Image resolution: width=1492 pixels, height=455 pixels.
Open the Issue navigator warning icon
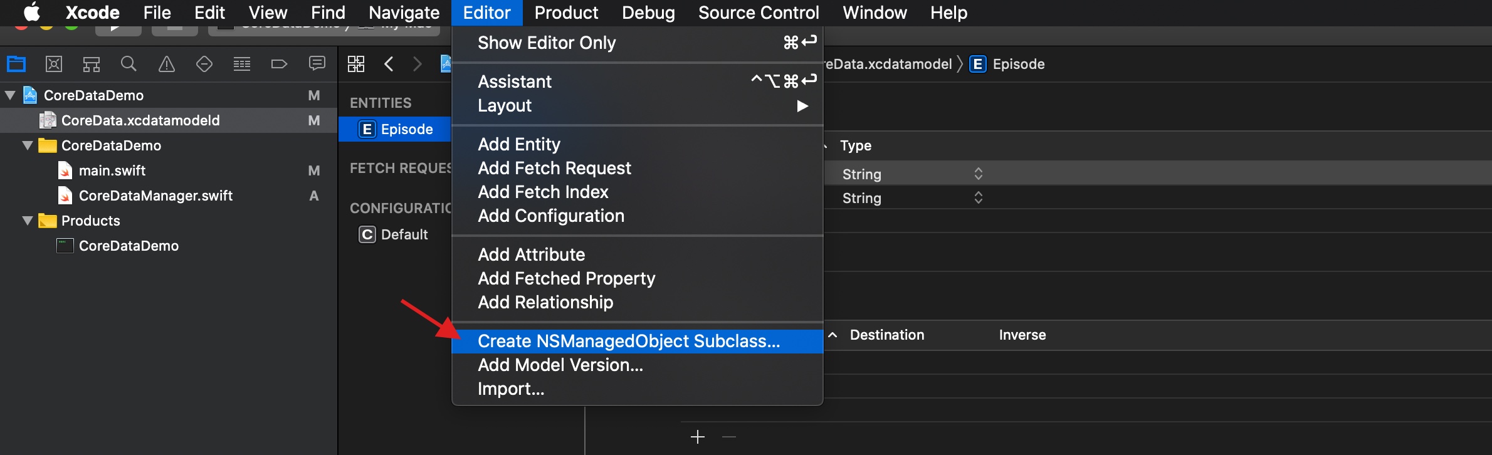[x=167, y=64]
